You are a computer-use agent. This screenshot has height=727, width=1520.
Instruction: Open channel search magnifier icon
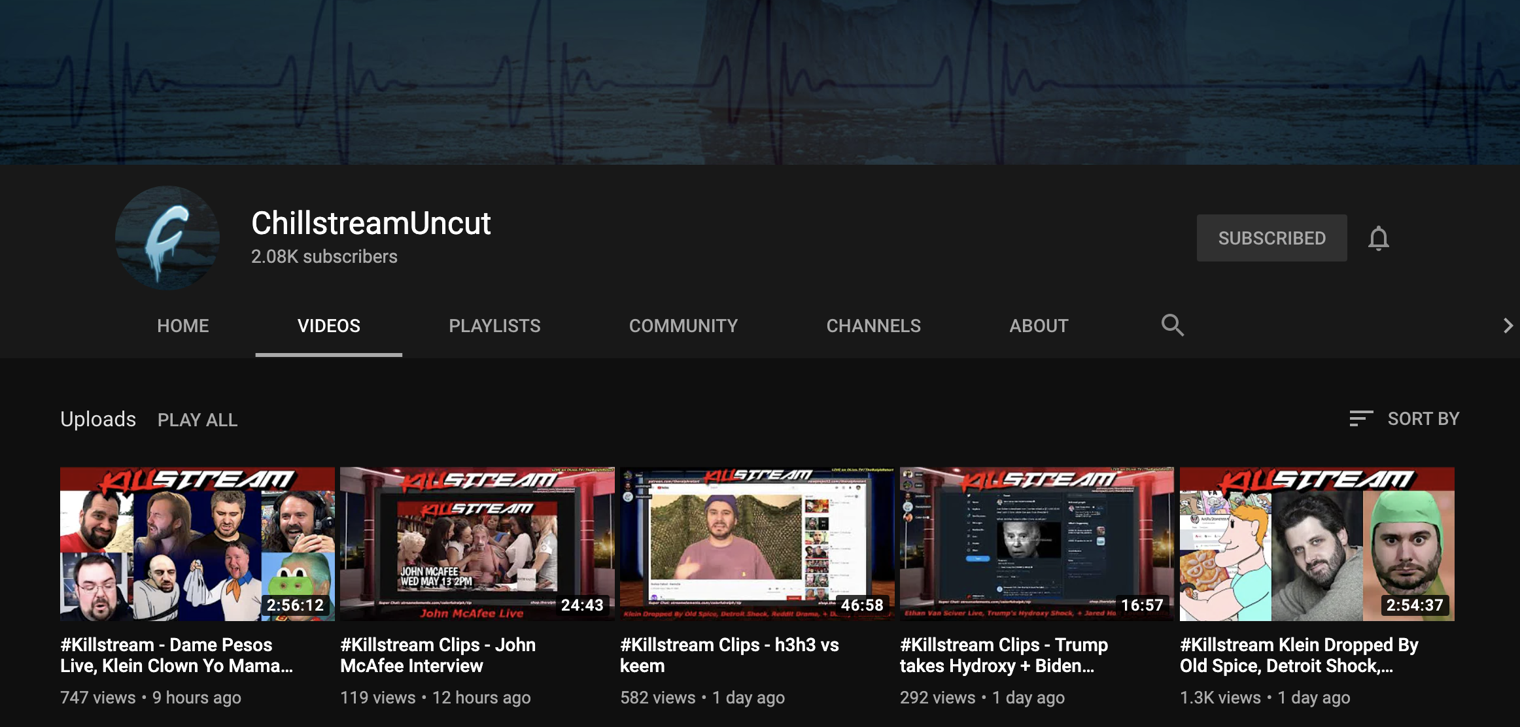tap(1172, 325)
